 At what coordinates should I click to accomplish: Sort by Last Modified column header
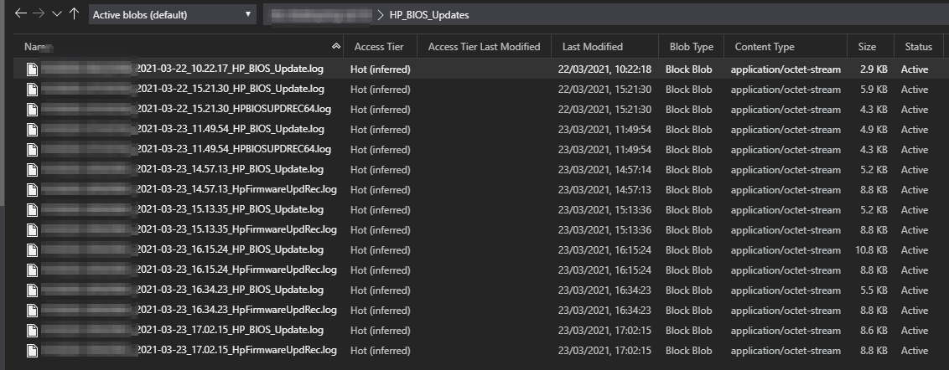pyautogui.click(x=592, y=47)
